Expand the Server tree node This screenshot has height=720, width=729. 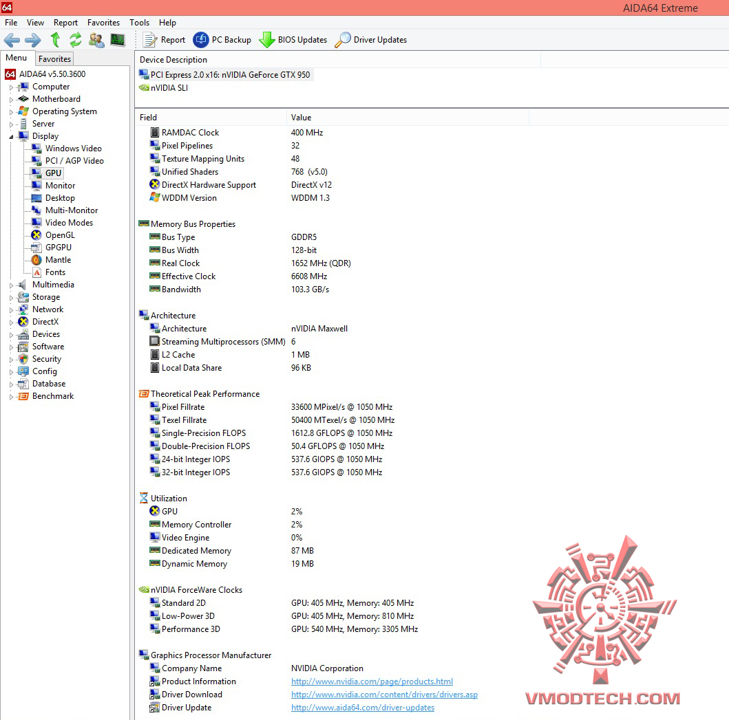click(11, 124)
